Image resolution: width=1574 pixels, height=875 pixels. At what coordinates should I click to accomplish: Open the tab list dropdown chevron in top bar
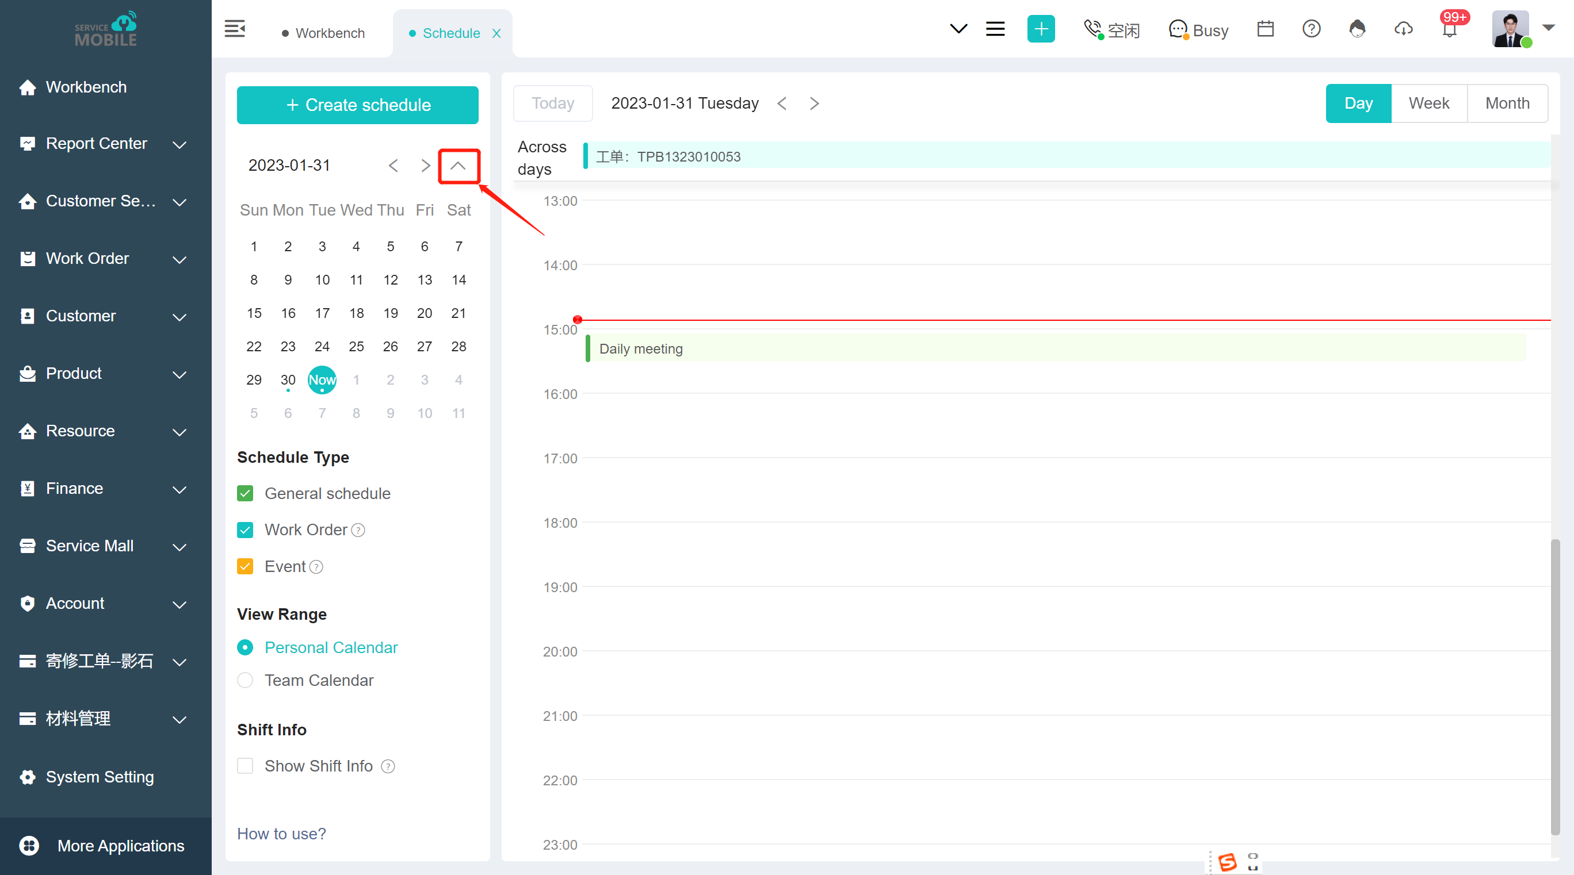coord(958,29)
